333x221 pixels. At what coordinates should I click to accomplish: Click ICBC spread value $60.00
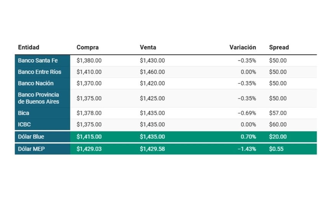tap(278, 125)
